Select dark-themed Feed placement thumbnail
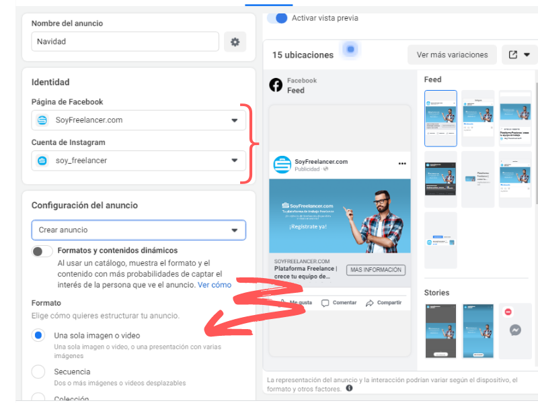The height and width of the screenshot is (403, 538). click(x=440, y=179)
